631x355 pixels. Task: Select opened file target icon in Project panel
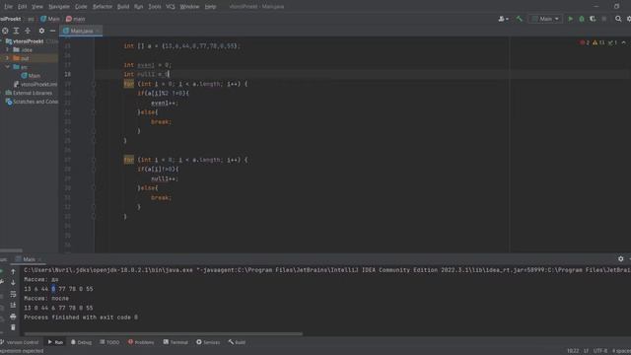(5, 31)
